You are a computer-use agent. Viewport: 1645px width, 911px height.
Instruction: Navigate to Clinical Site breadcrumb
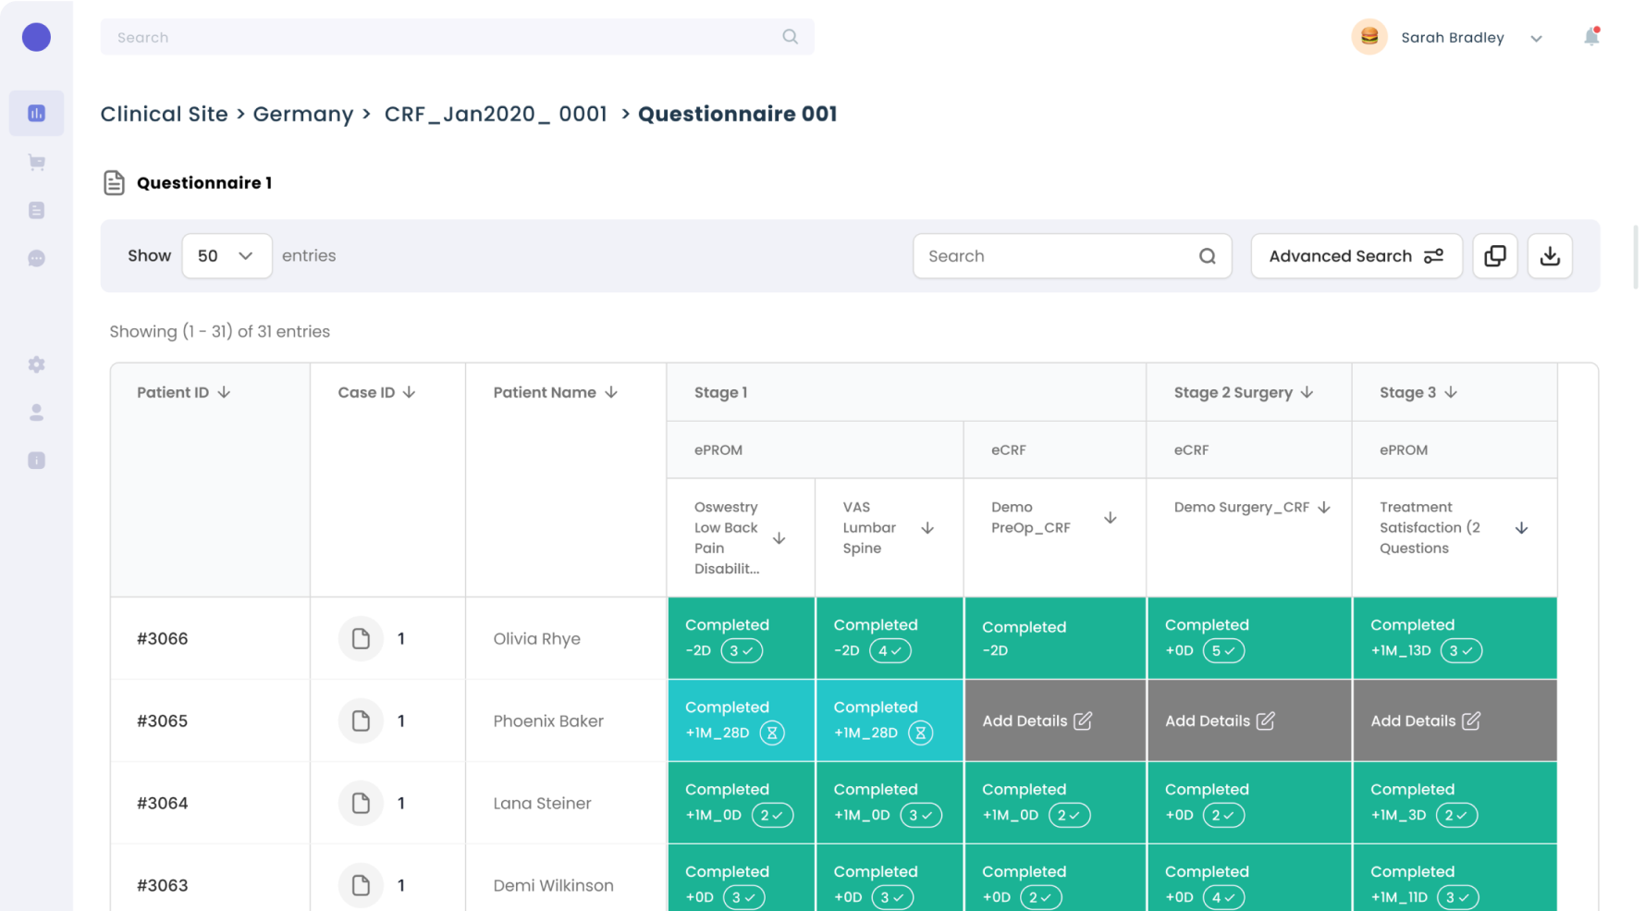tap(164, 115)
